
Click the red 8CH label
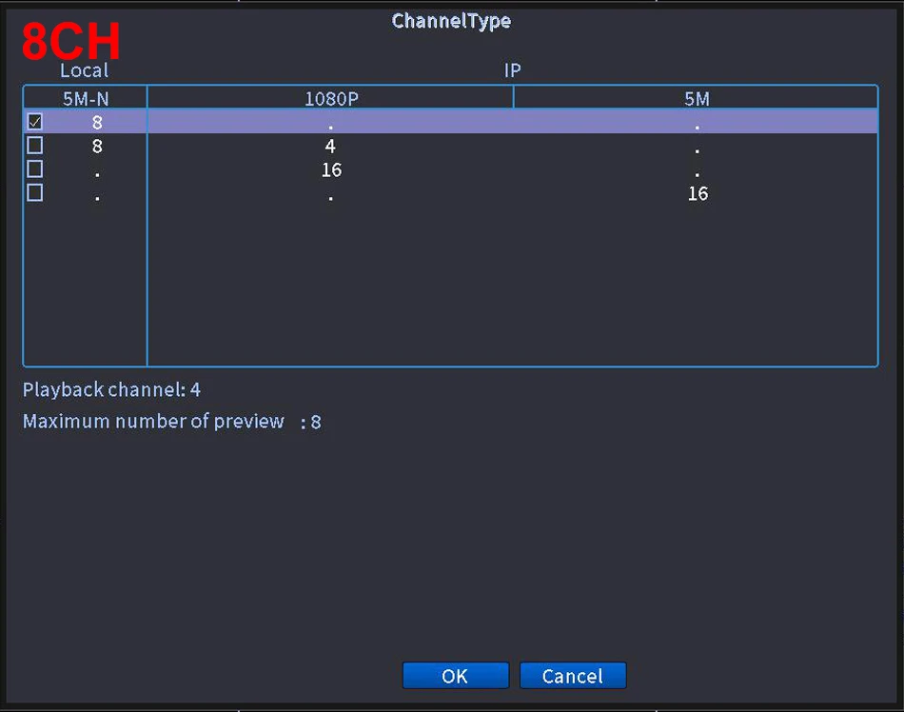70,41
